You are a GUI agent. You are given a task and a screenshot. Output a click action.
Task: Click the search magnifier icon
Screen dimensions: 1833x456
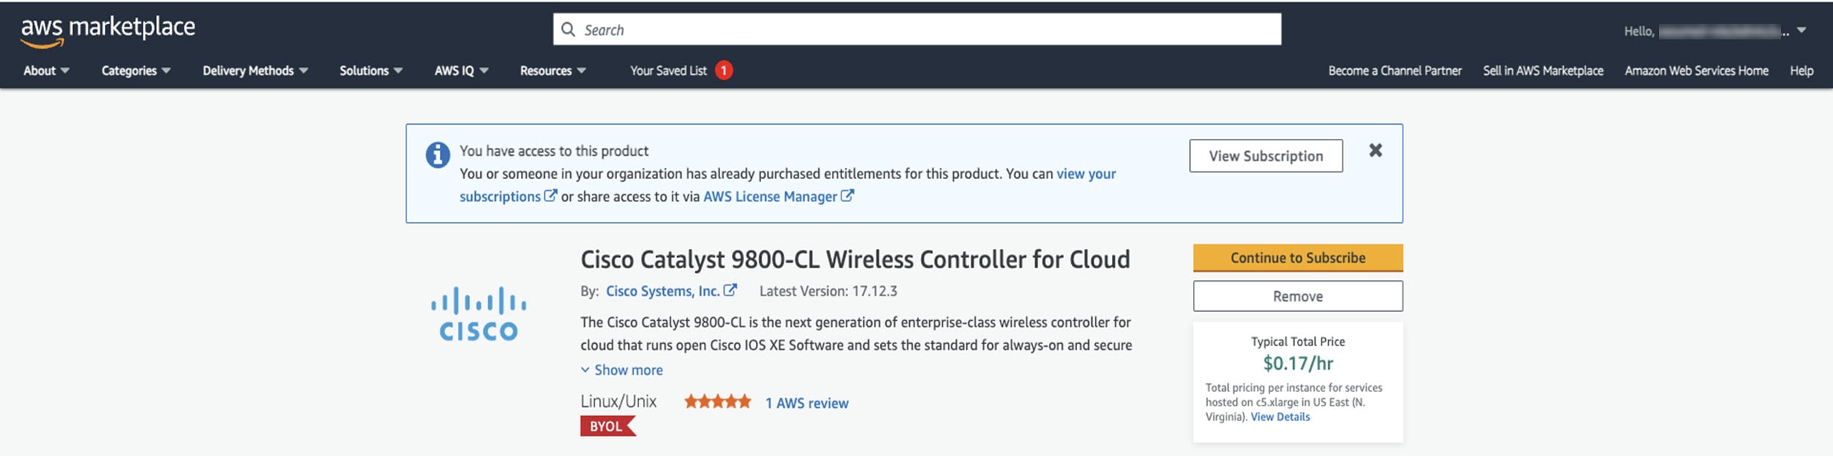point(568,30)
